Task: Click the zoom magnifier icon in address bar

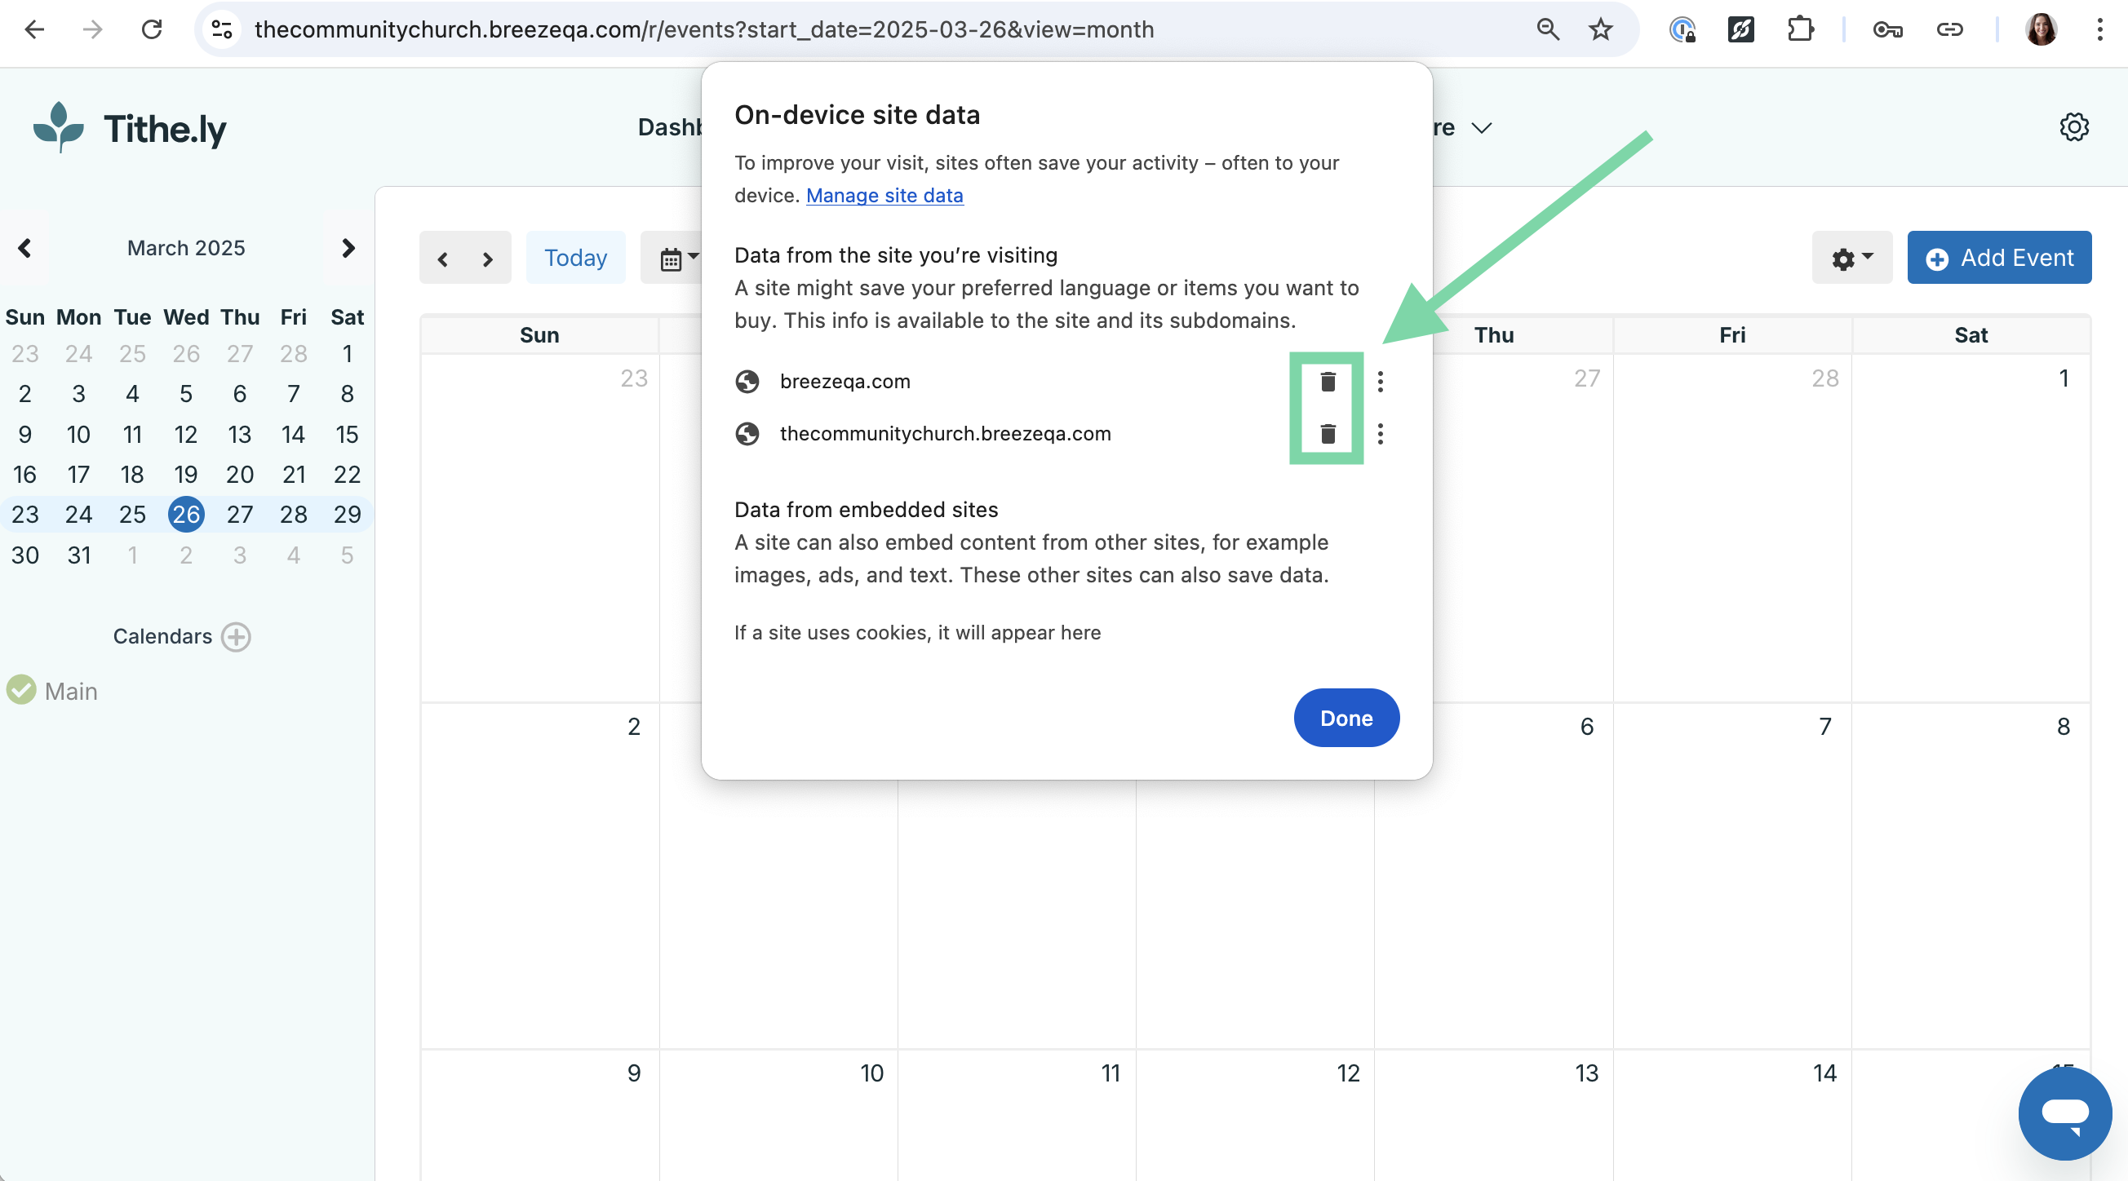Action: click(x=1547, y=29)
